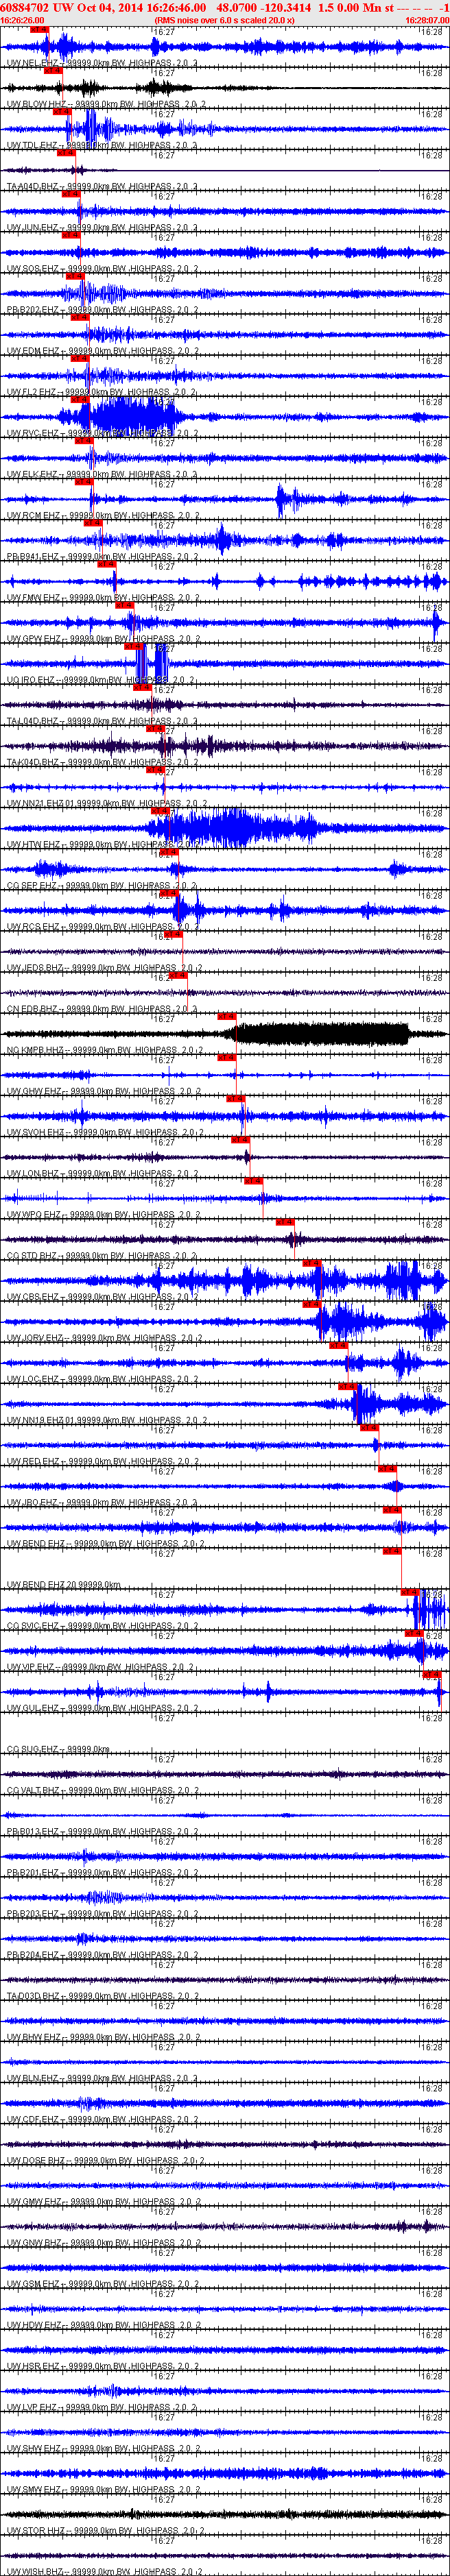Viewport: 450px width, 2576px height.
Task: Click the UW.BLOW.HHZ station label
Action: (x=106, y=104)
